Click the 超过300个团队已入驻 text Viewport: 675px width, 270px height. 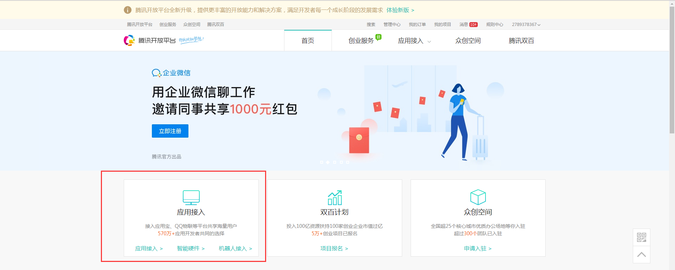(478, 233)
